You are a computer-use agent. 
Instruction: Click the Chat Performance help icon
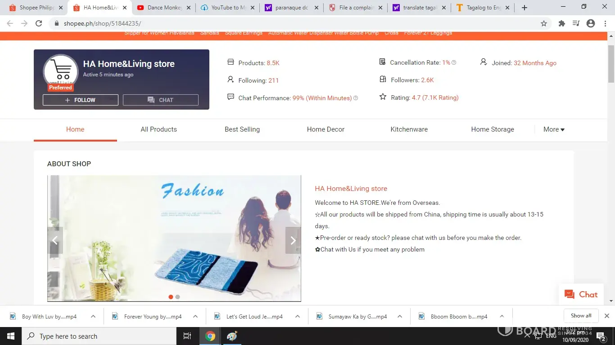tap(356, 98)
